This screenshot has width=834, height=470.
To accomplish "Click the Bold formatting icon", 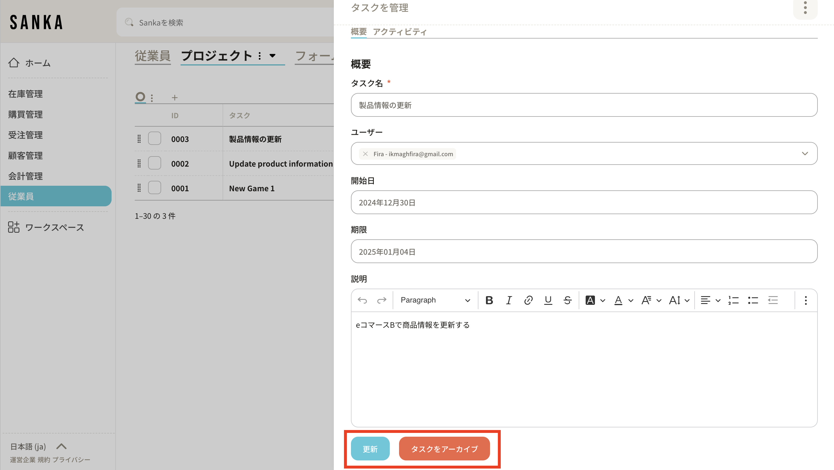I will [x=489, y=300].
